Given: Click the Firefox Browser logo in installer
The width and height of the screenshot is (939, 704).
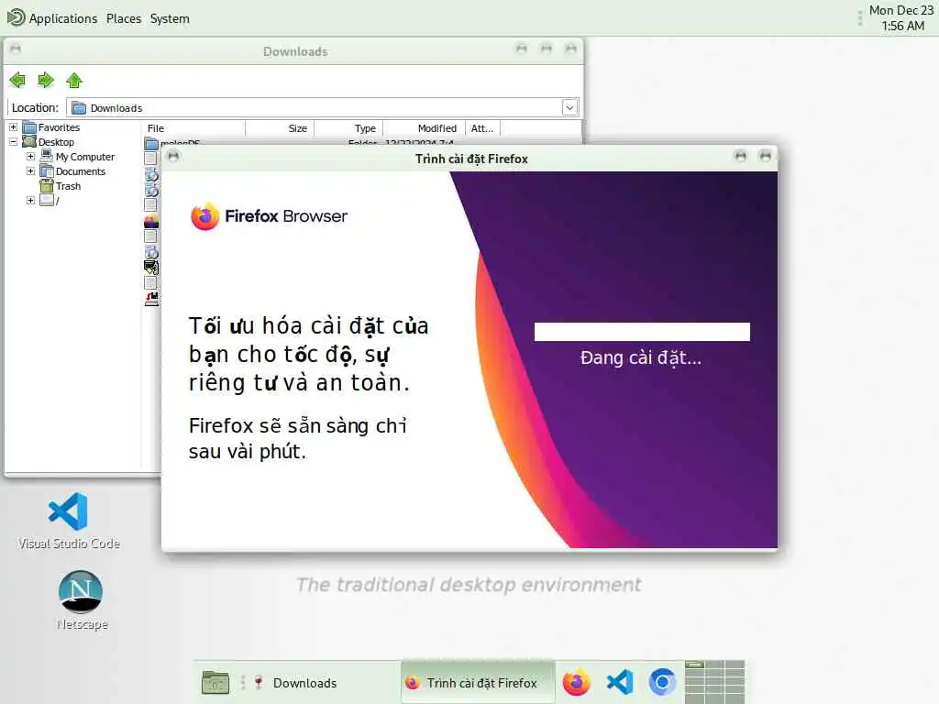Looking at the screenshot, I should (x=269, y=216).
